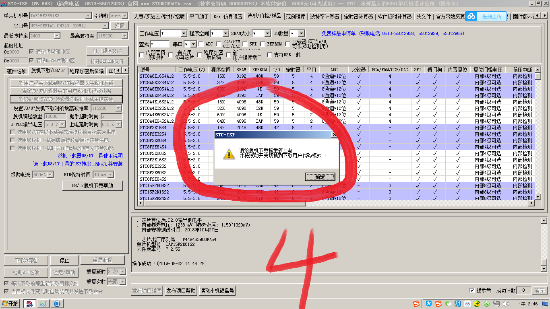Click the 停止 button
Screen dimensions: 550x309
coord(64,260)
